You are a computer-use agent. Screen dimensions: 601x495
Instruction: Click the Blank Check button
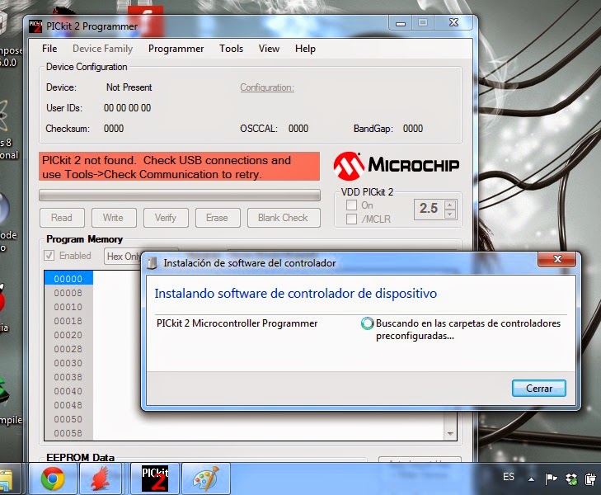coord(284,218)
